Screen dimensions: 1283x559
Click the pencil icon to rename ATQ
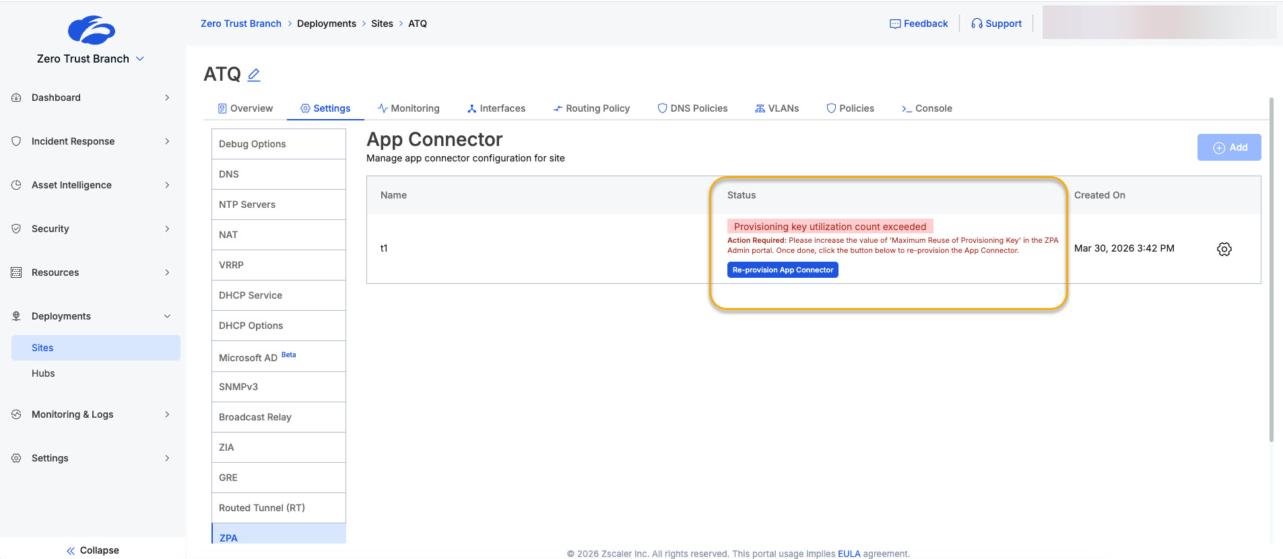point(254,75)
